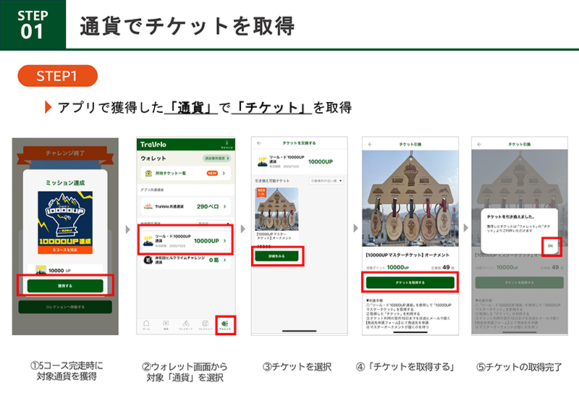Click the 詳細をみる button

(x=277, y=256)
